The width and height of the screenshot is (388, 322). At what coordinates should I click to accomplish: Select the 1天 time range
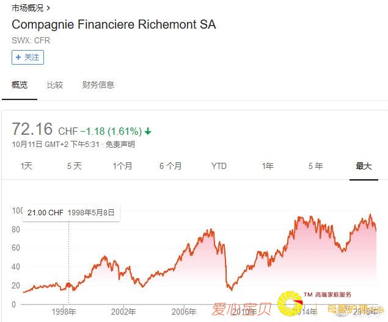point(26,166)
